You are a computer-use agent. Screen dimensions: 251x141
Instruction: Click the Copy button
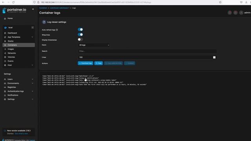[x=98, y=63]
